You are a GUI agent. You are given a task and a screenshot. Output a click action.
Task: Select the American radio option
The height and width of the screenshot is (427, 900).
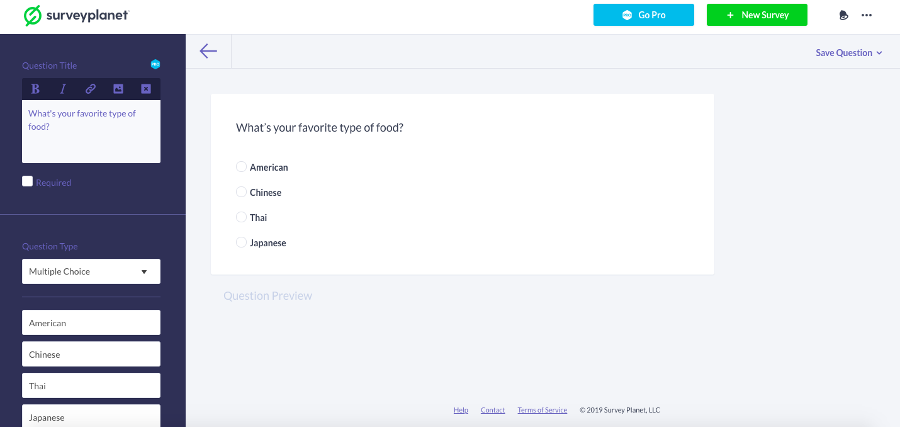click(241, 167)
